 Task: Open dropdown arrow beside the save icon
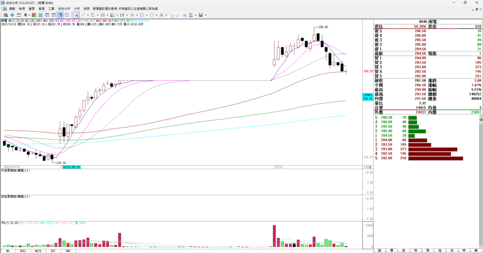205,15
